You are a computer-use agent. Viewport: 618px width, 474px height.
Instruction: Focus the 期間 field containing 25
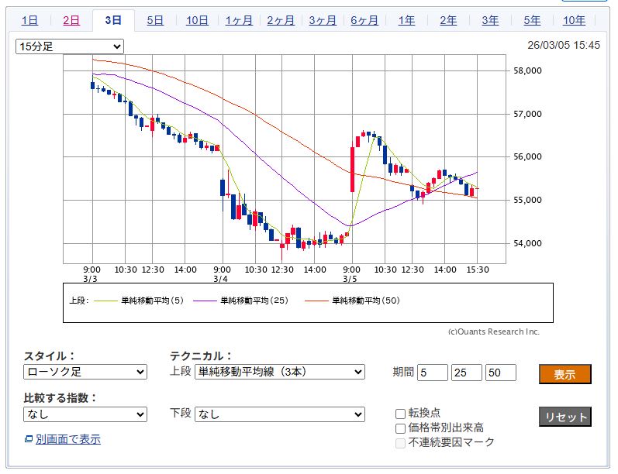467,373
